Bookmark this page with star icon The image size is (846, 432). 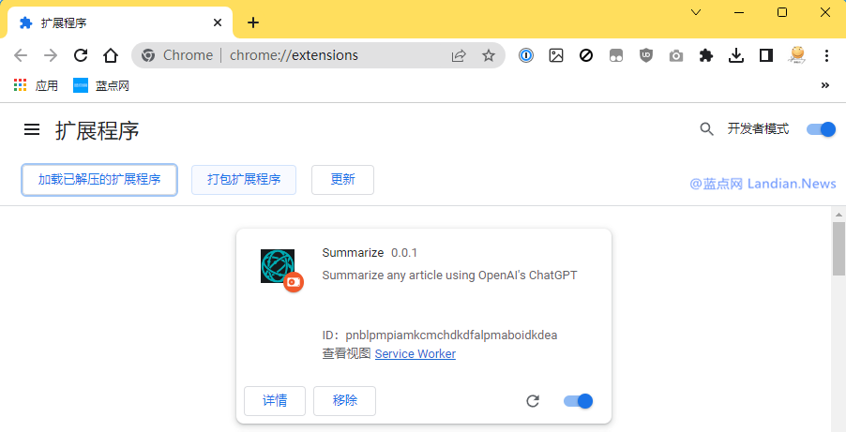(489, 55)
